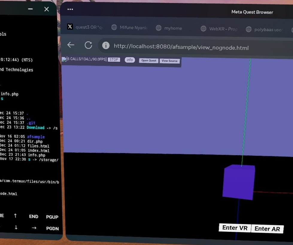Click the Download symlink in terminal listing
Image resolution: width=293 pixels, height=245 pixels.
click(36, 128)
